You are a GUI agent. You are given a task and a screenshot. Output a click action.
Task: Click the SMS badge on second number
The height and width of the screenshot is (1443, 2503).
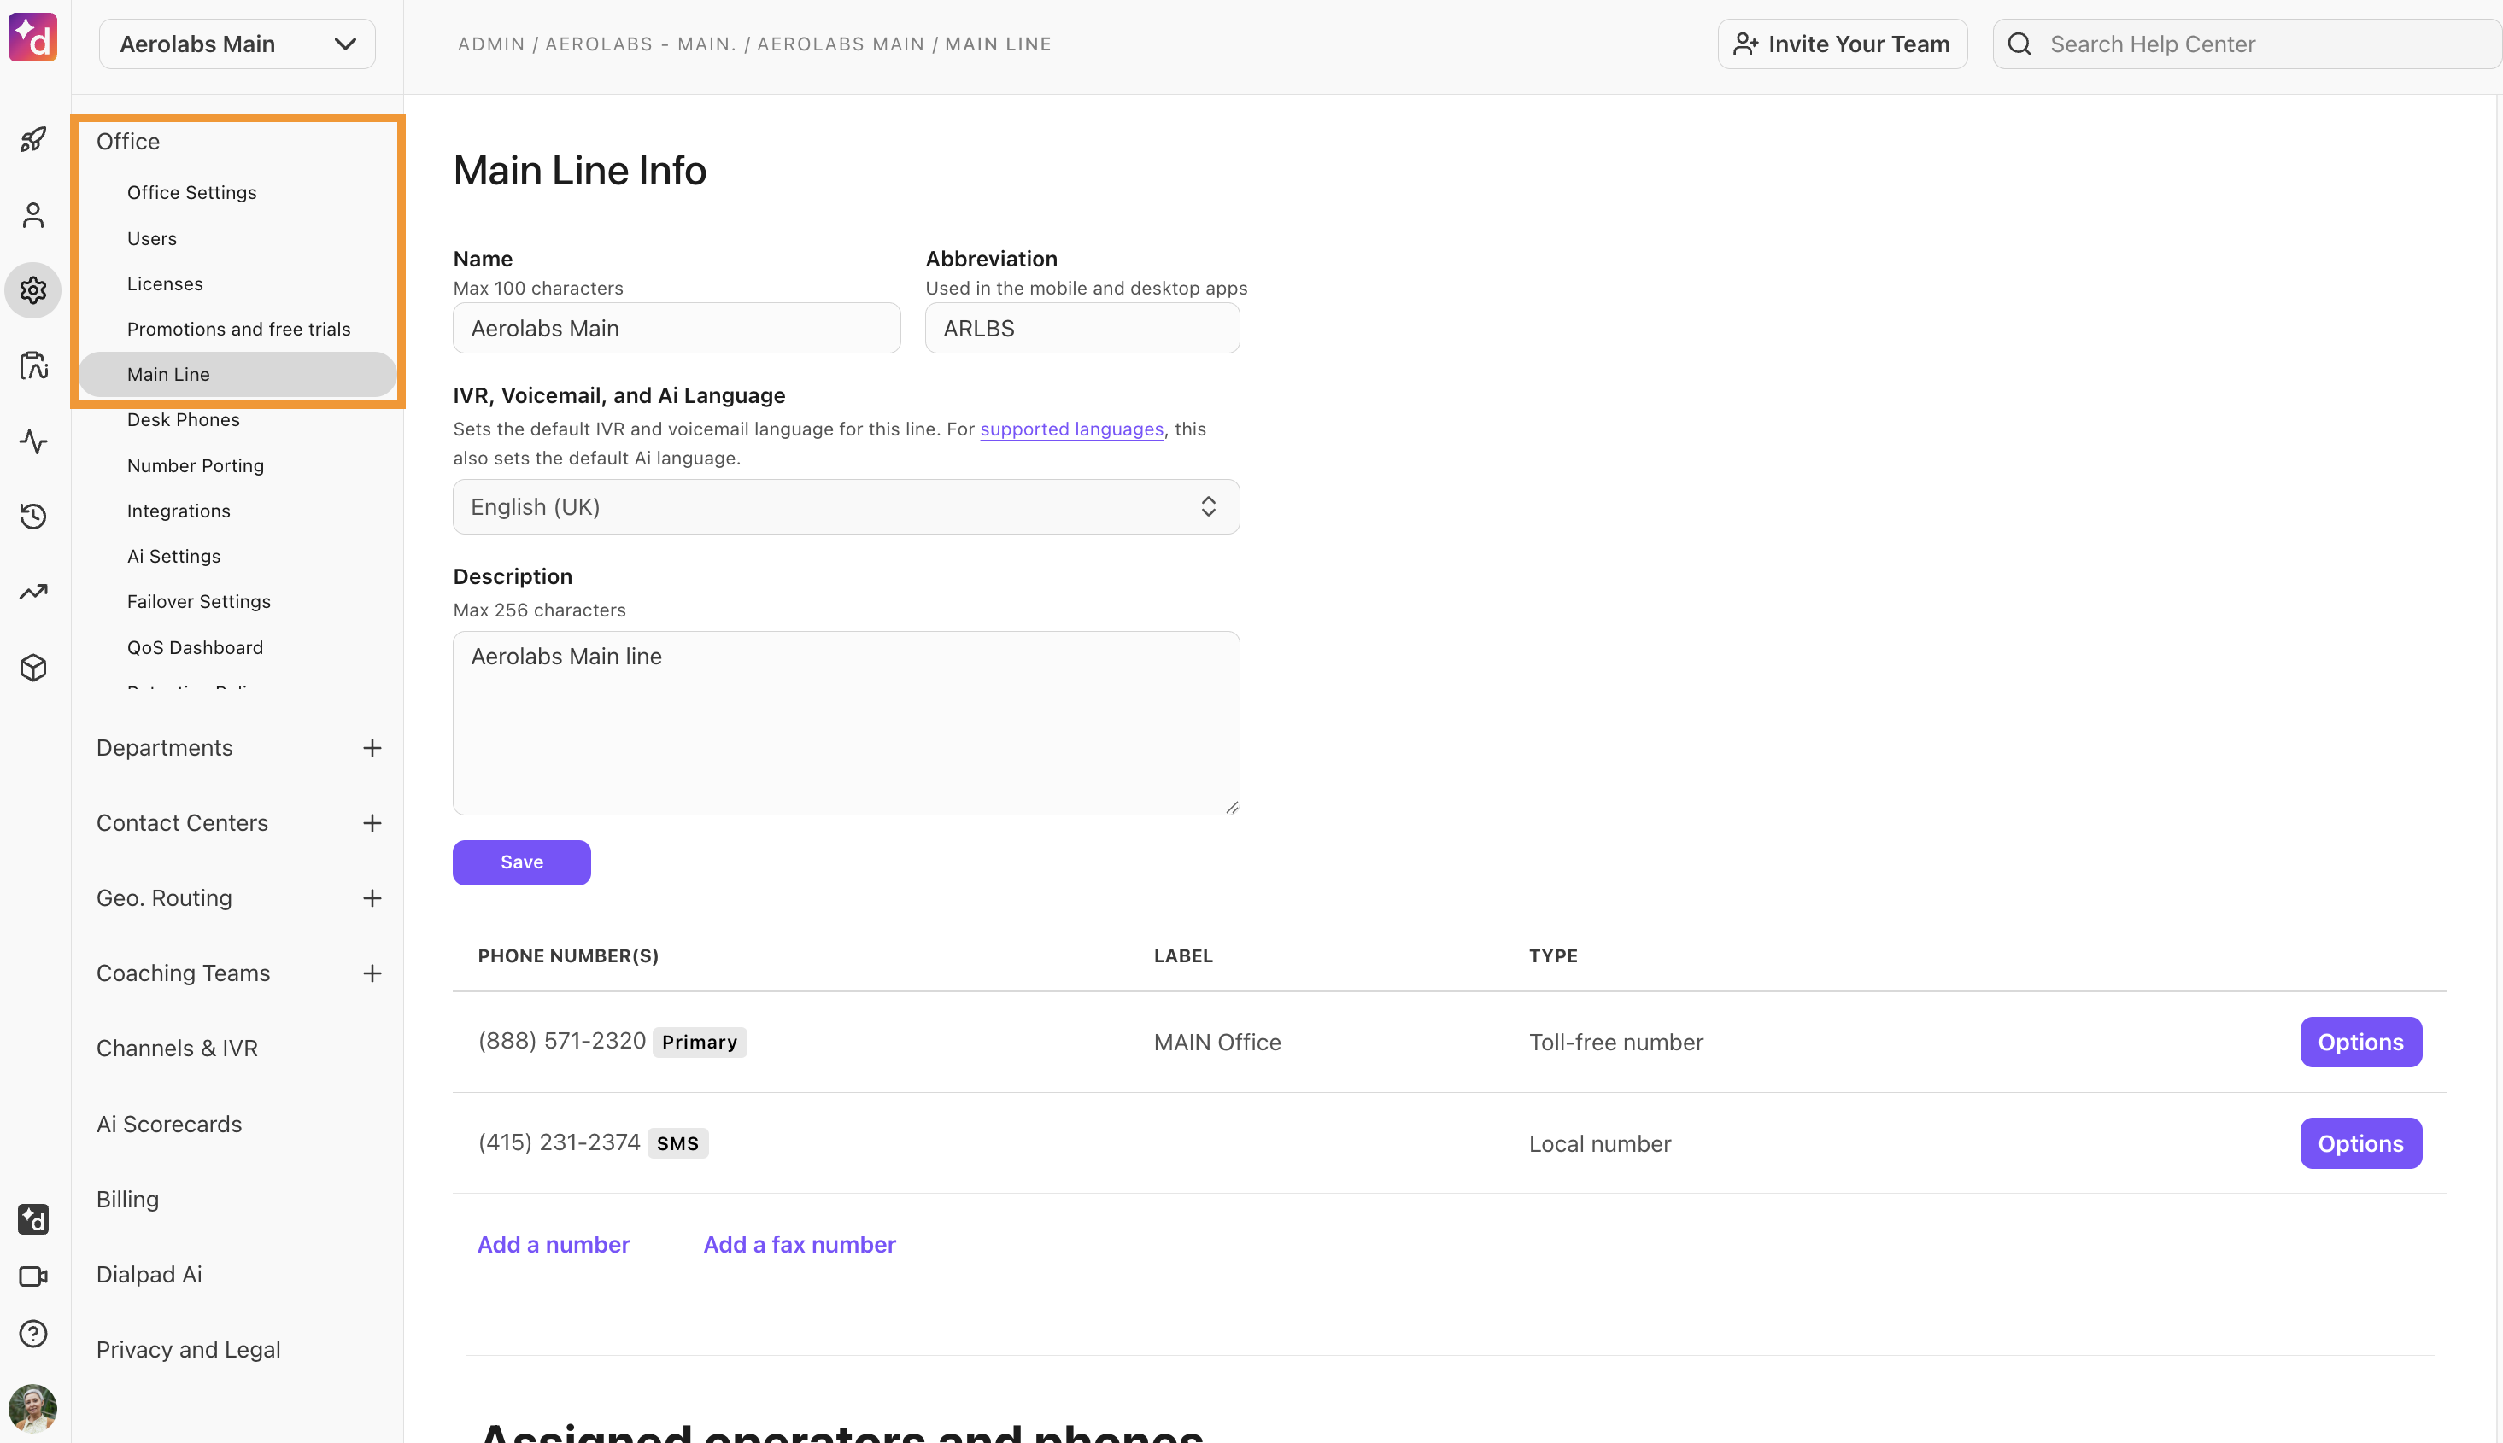point(678,1143)
